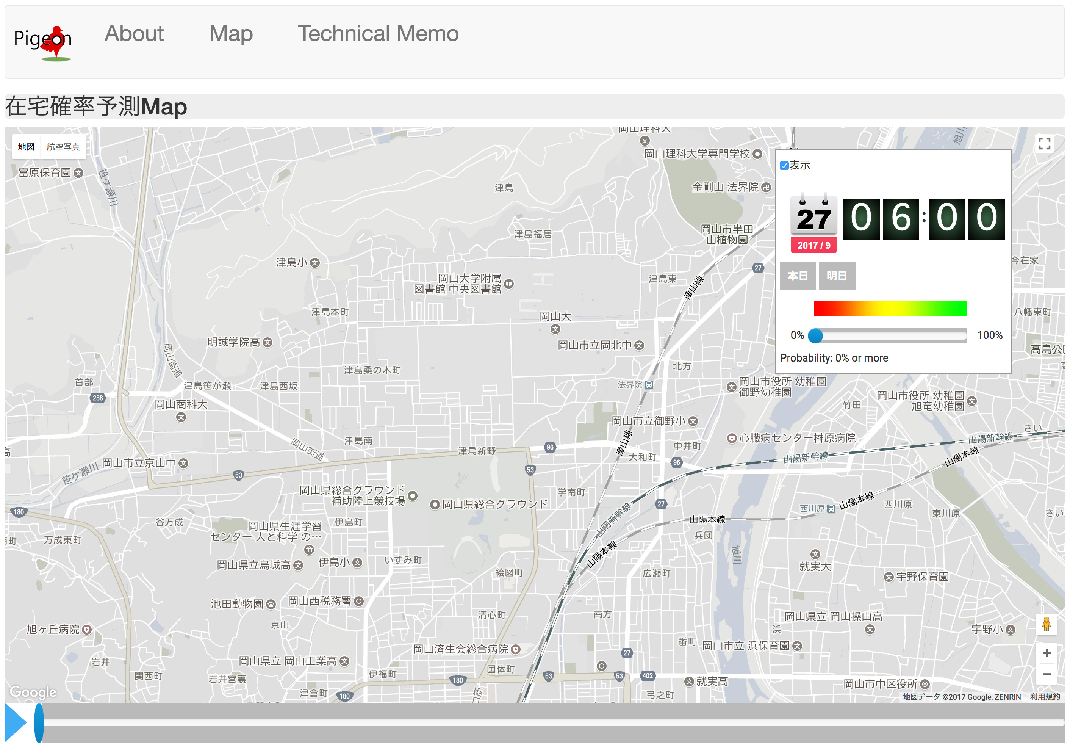The width and height of the screenshot is (1070, 749).
Task: Zoom out the map with minus
Action: pos(1046,674)
